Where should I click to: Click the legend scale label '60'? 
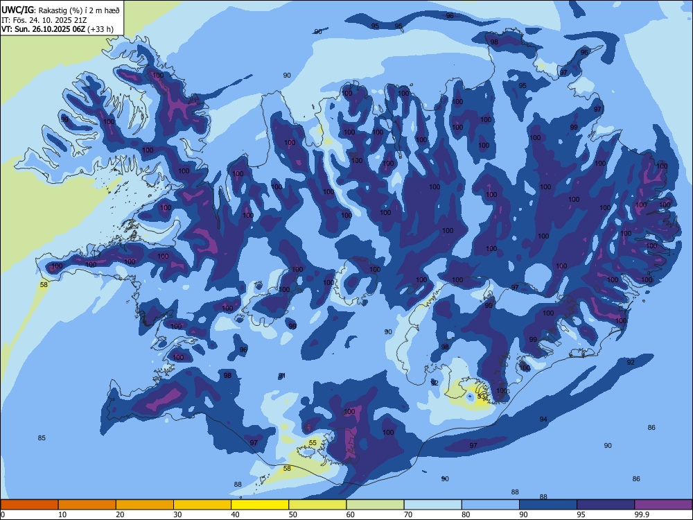(x=351, y=514)
